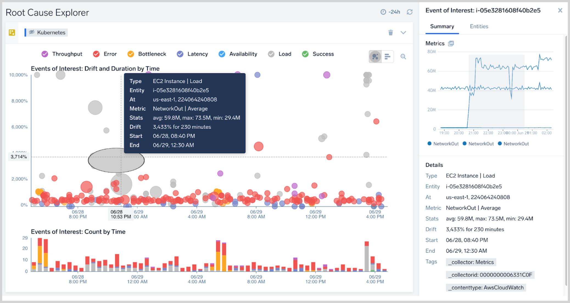
Task: Switch to list view icon
Action: (x=387, y=57)
